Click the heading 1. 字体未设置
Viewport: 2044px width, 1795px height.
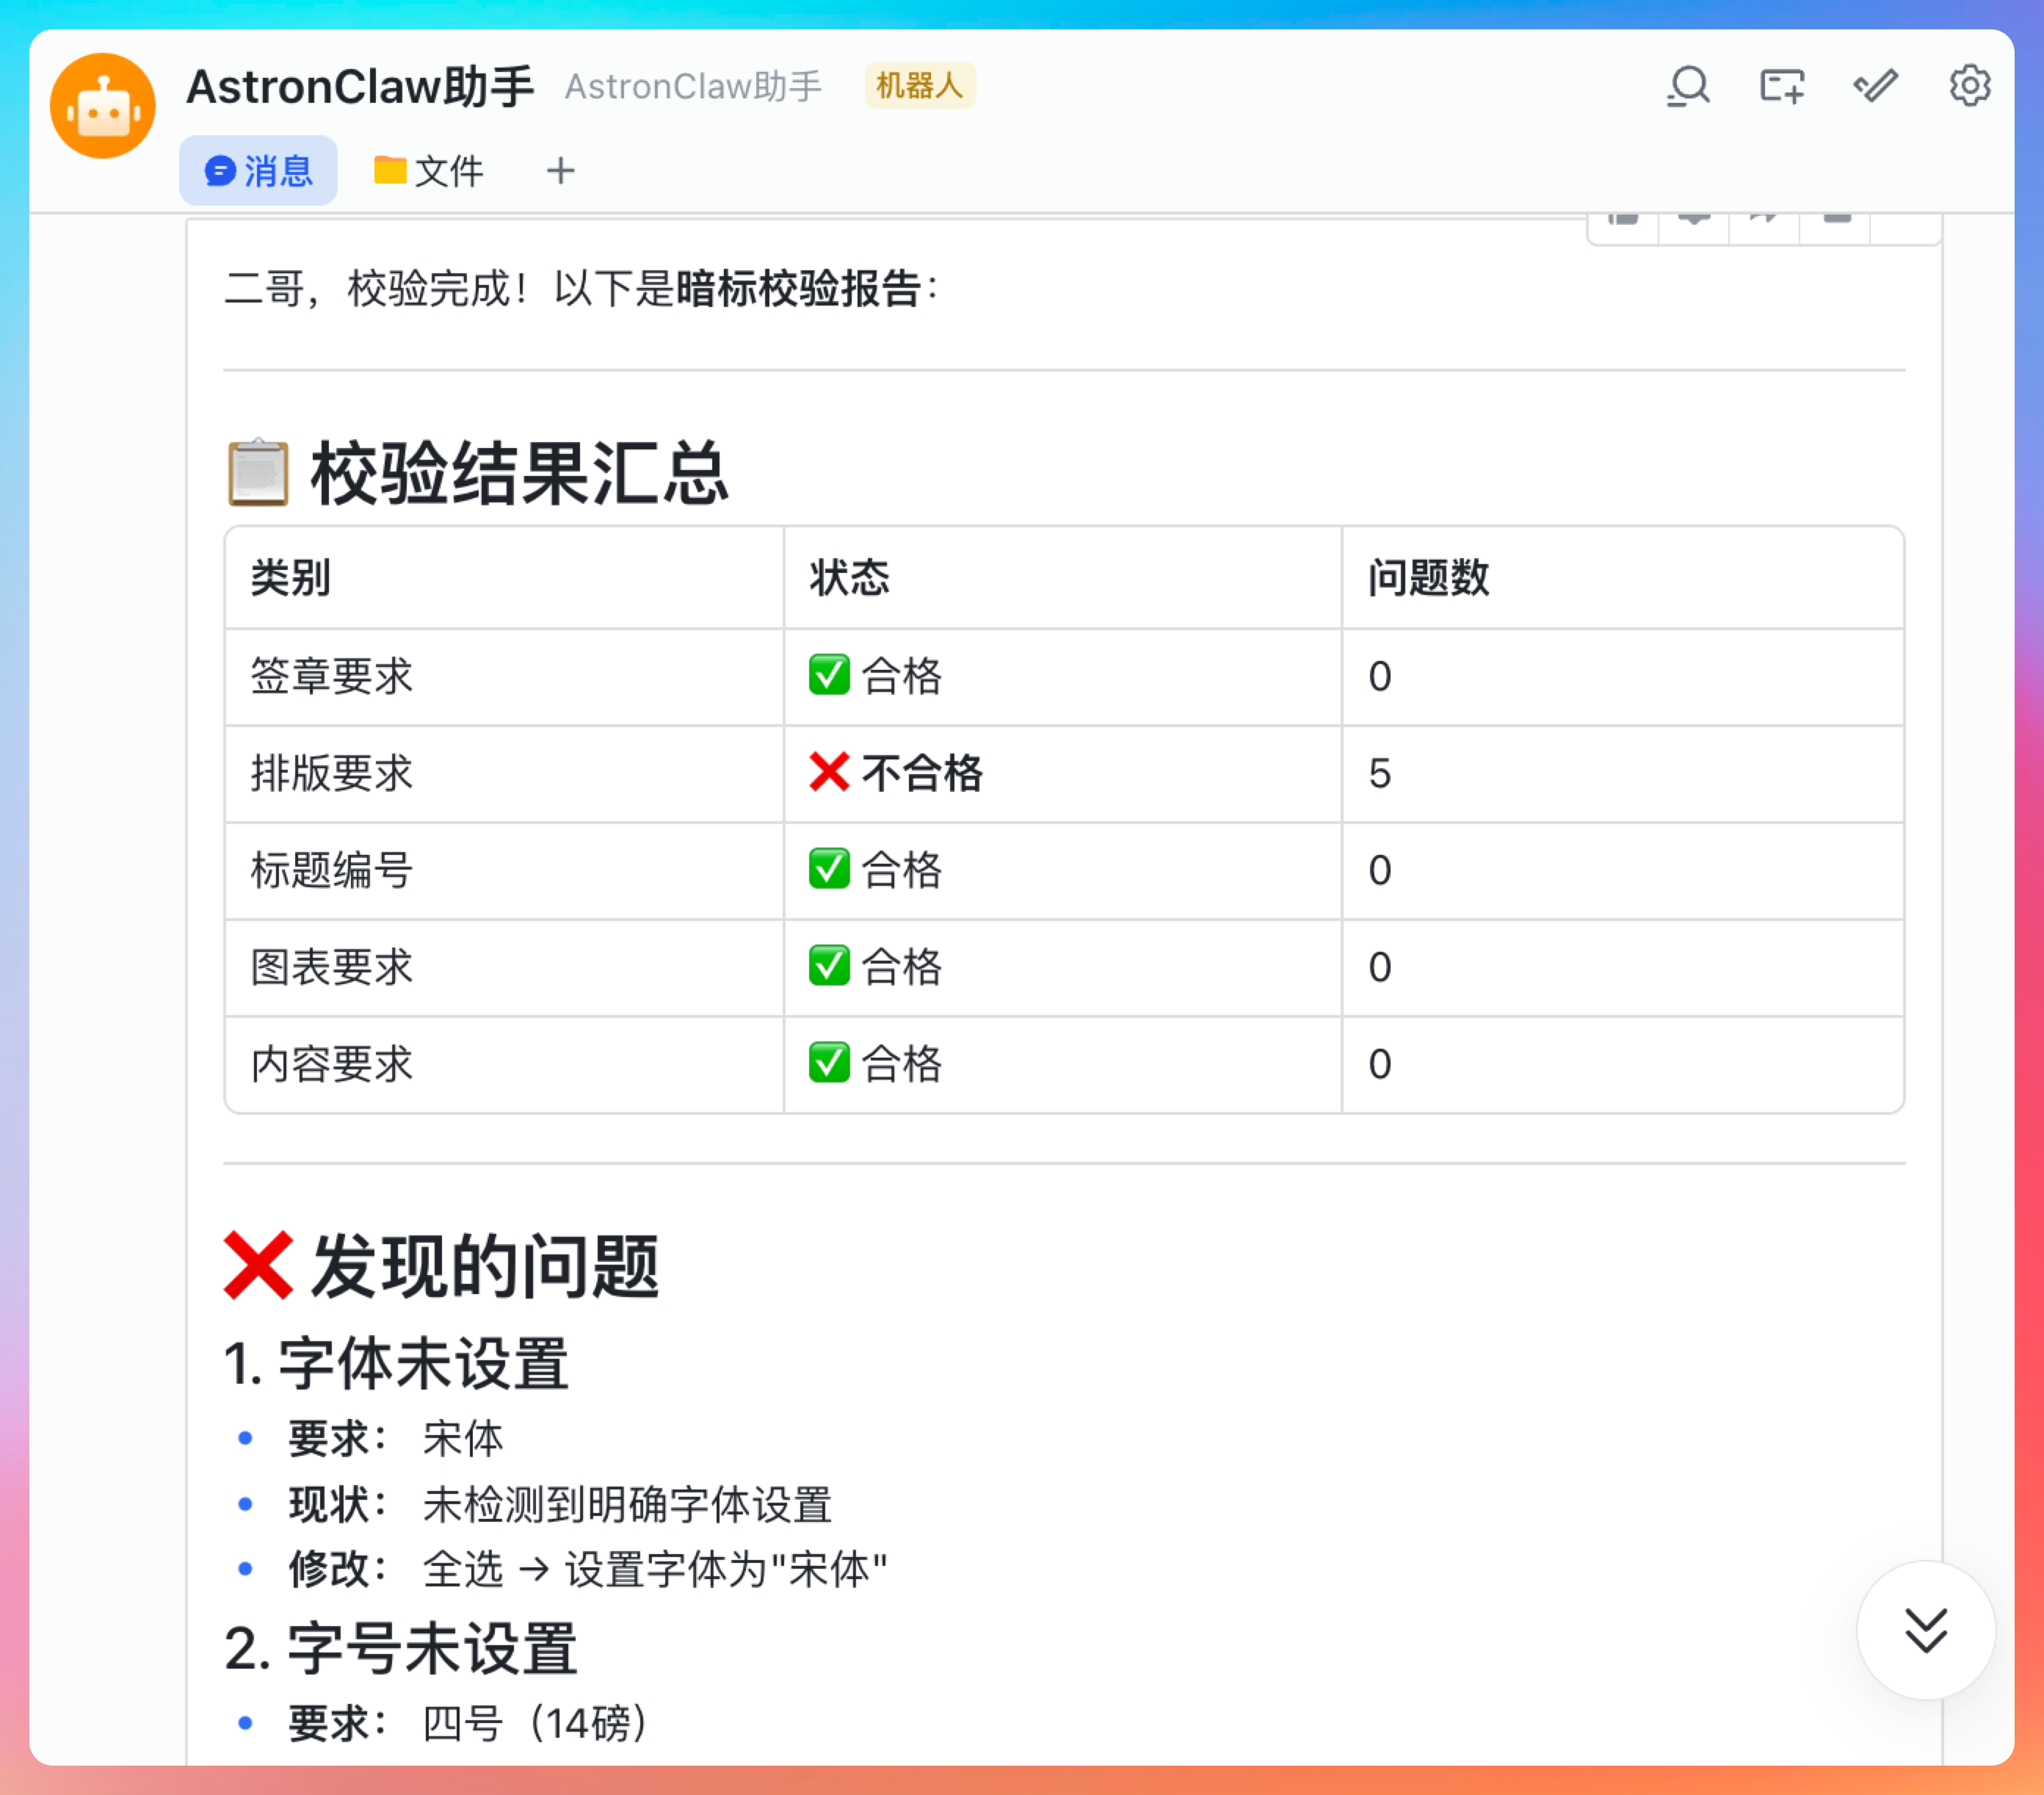tap(396, 1364)
